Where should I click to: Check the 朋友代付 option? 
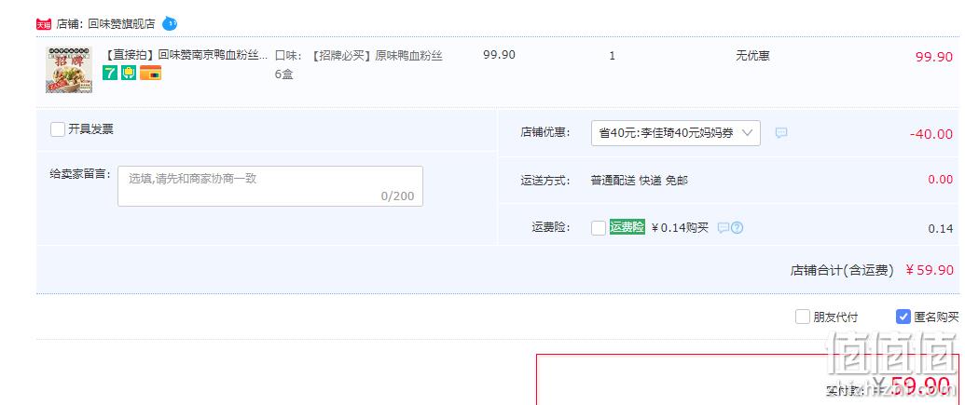803,317
